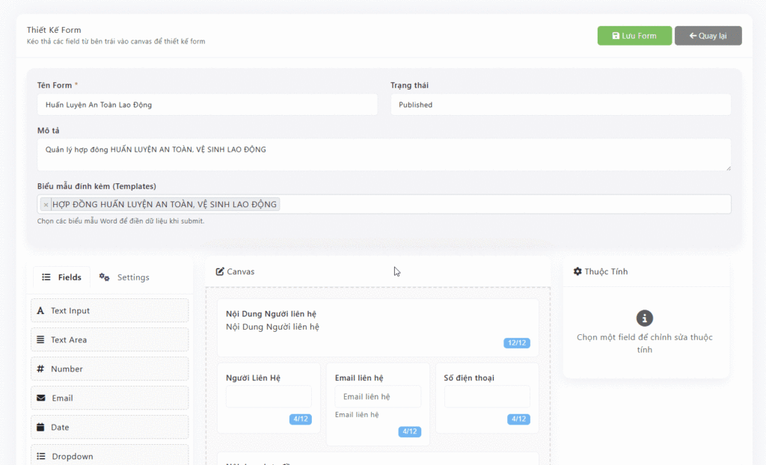Click the Date field calendar icon

[40, 428]
